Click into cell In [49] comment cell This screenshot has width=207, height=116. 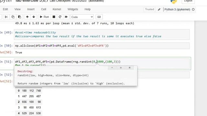pos(102,34)
